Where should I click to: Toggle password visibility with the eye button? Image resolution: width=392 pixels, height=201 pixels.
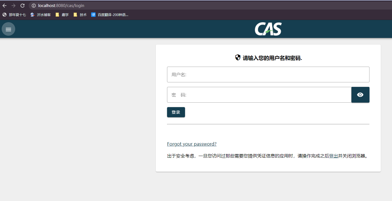[x=360, y=95]
